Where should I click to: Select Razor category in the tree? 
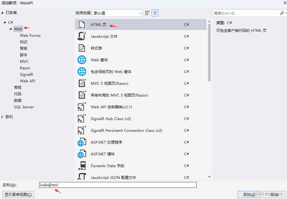25,68
